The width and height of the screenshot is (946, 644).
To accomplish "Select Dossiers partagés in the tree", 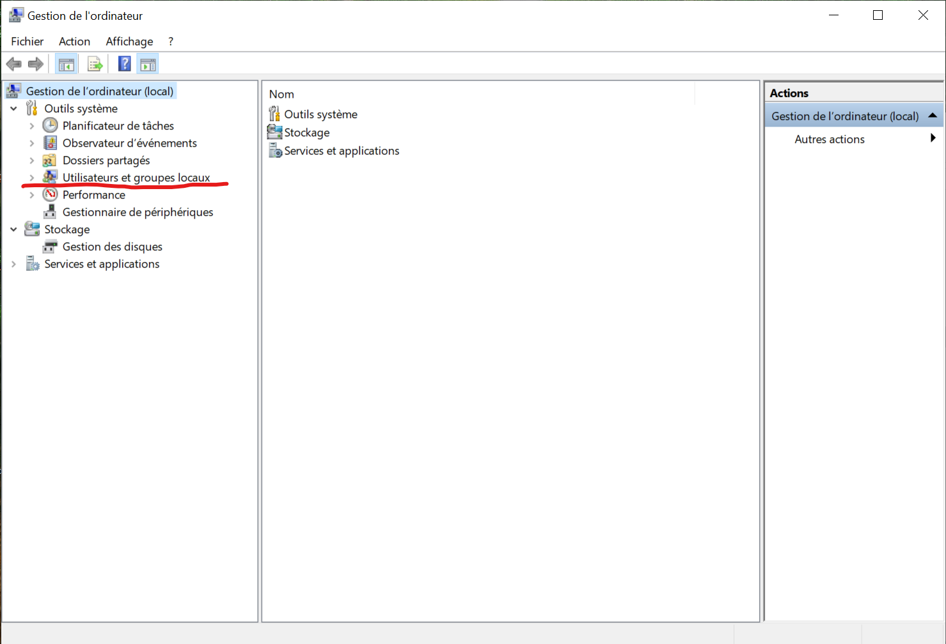I will pyautogui.click(x=106, y=160).
